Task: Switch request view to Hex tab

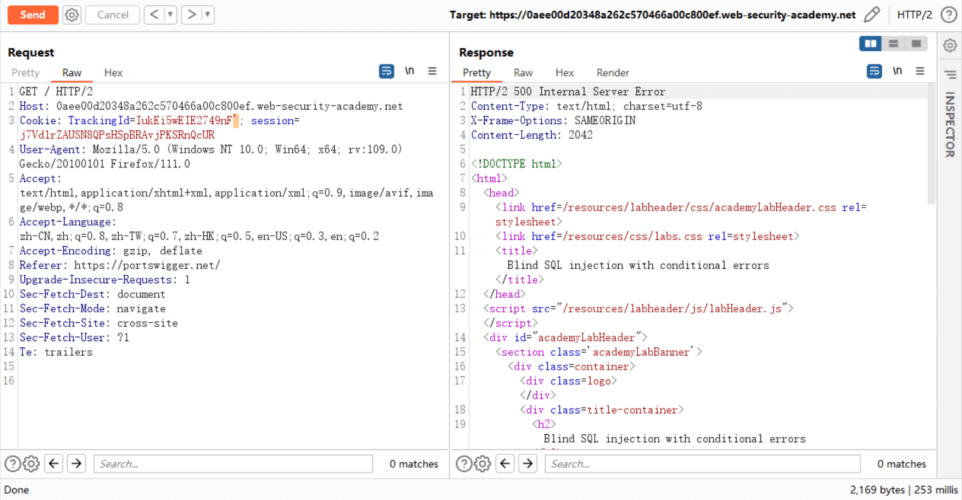Action: [113, 72]
